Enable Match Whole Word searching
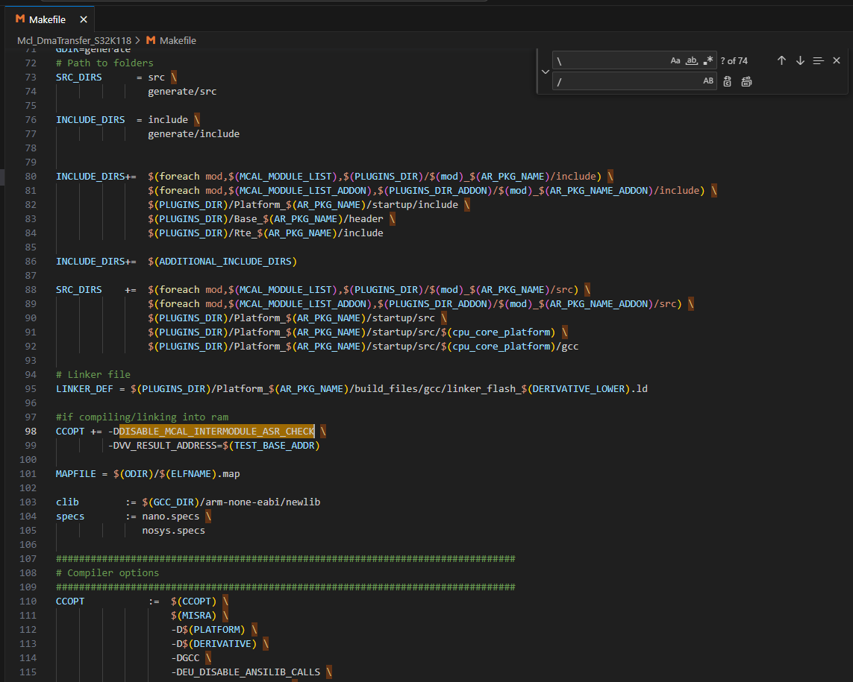The height and width of the screenshot is (682, 853). coord(692,60)
